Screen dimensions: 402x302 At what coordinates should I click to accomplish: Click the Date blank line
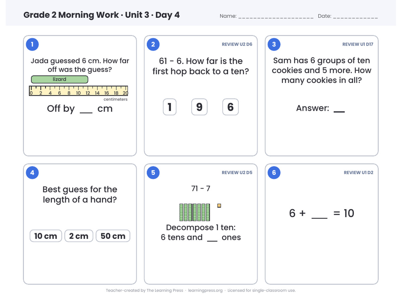(355, 17)
